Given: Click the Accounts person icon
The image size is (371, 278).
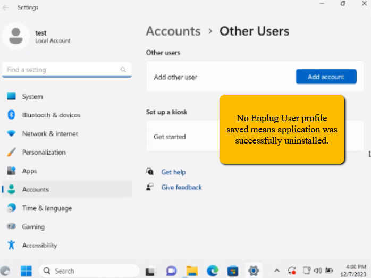Looking at the screenshot, I should (x=11, y=189).
